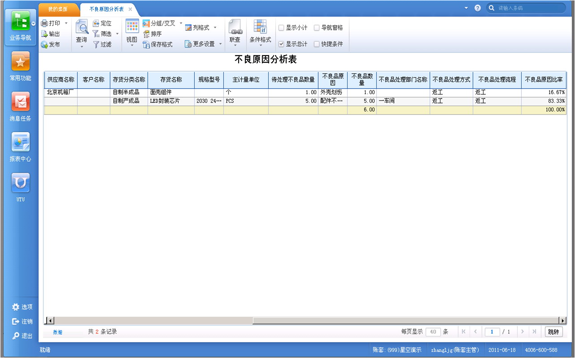Click the 更多设置 icon
The width and height of the screenshot is (575, 358).
[x=188, y=44]
